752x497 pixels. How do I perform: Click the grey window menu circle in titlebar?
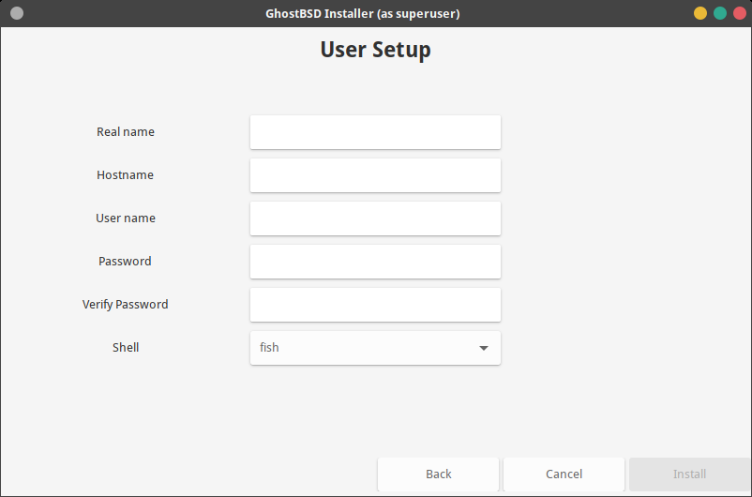[x=17, y=13]
